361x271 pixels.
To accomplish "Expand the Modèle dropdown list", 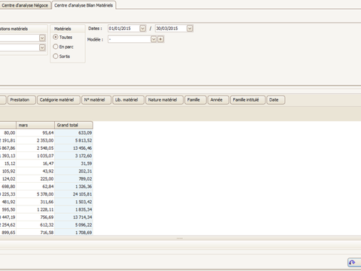I will tap(153, 39).
